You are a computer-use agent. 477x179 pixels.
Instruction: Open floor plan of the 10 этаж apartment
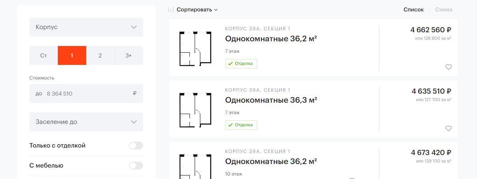click(x=195, y=167)
